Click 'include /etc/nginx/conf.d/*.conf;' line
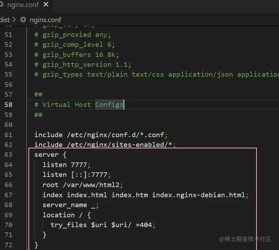 (x=101, y=135)
